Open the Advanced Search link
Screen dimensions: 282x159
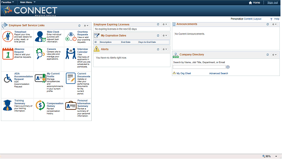[x=219, y=73]
